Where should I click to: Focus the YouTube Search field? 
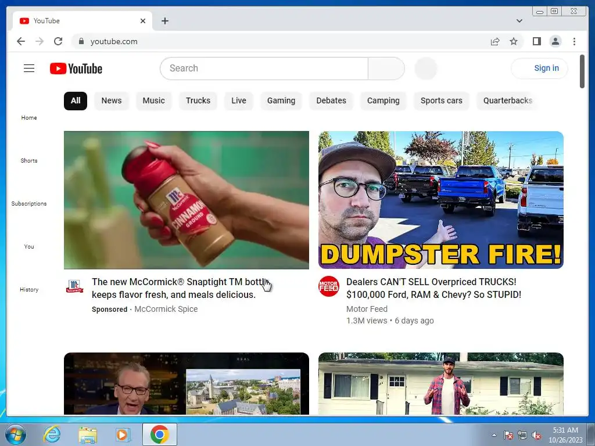[264, 69]
